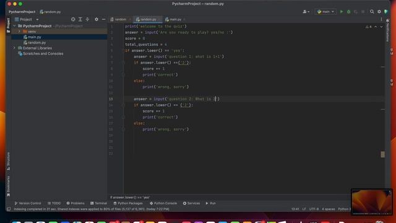Click Run with Coverage icon
Image resolution: width=396 pixels, height=223 pixels.
(x=356, y=12)
